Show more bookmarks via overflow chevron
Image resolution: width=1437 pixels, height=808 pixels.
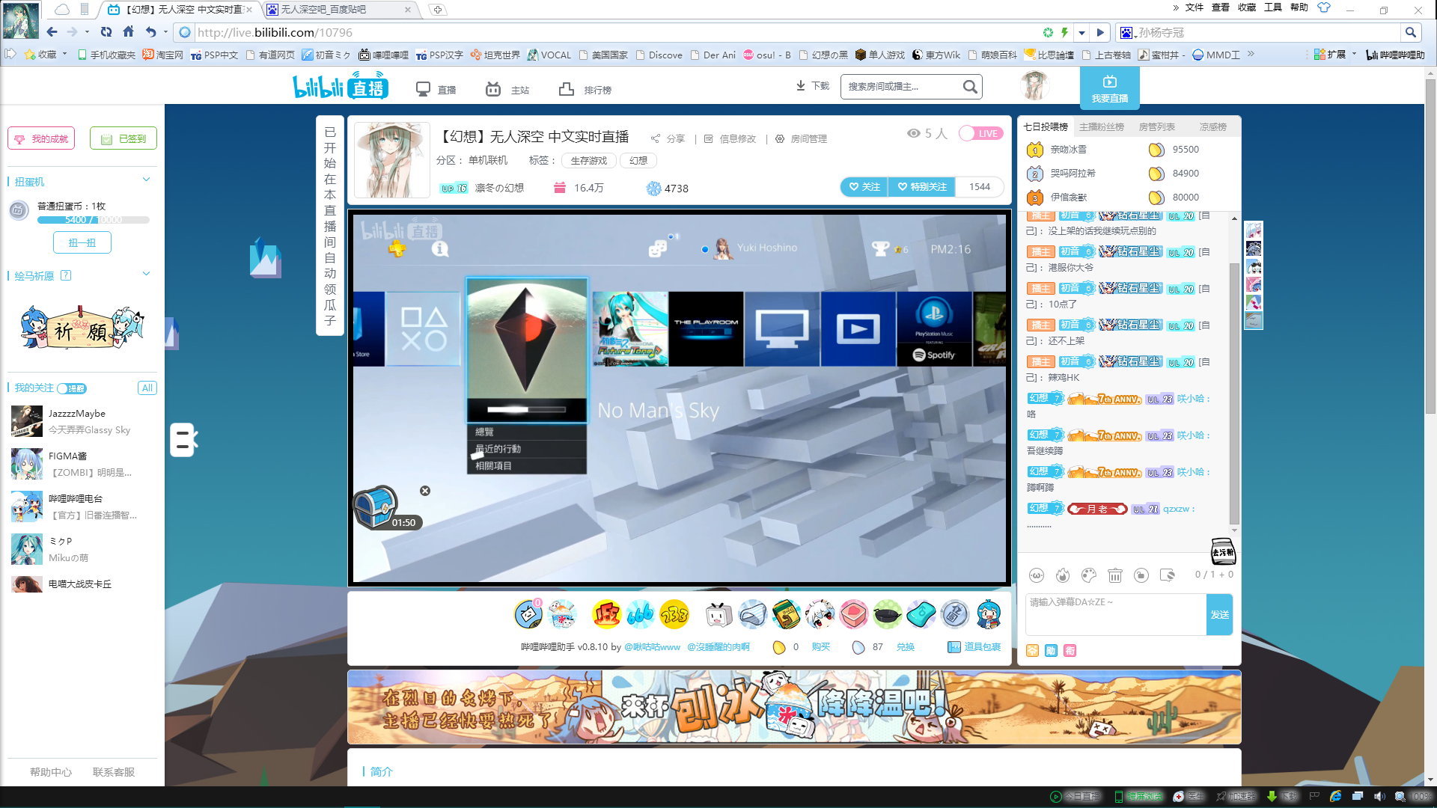pos(1251,55)
